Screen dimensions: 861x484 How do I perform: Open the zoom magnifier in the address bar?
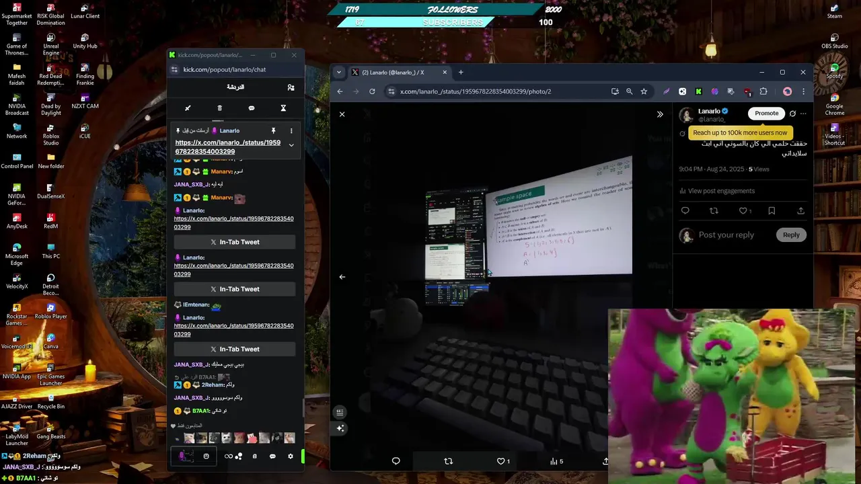629,91
